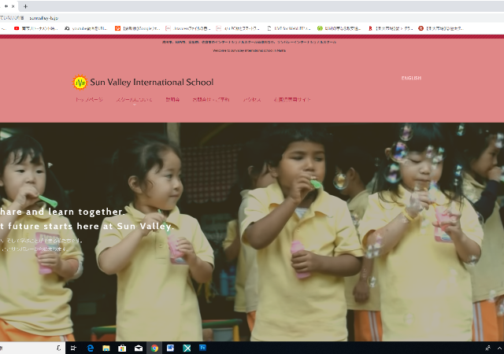Open the first YouTube-icon bookmark
This screenshot has width=504, height=354.
[35, 28]
